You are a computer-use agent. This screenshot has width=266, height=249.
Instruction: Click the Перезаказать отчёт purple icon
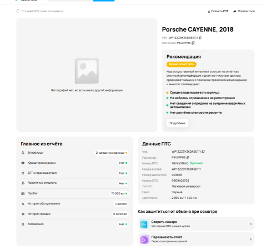(x=144, y=240)
